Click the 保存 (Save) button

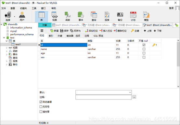[64, 31]
